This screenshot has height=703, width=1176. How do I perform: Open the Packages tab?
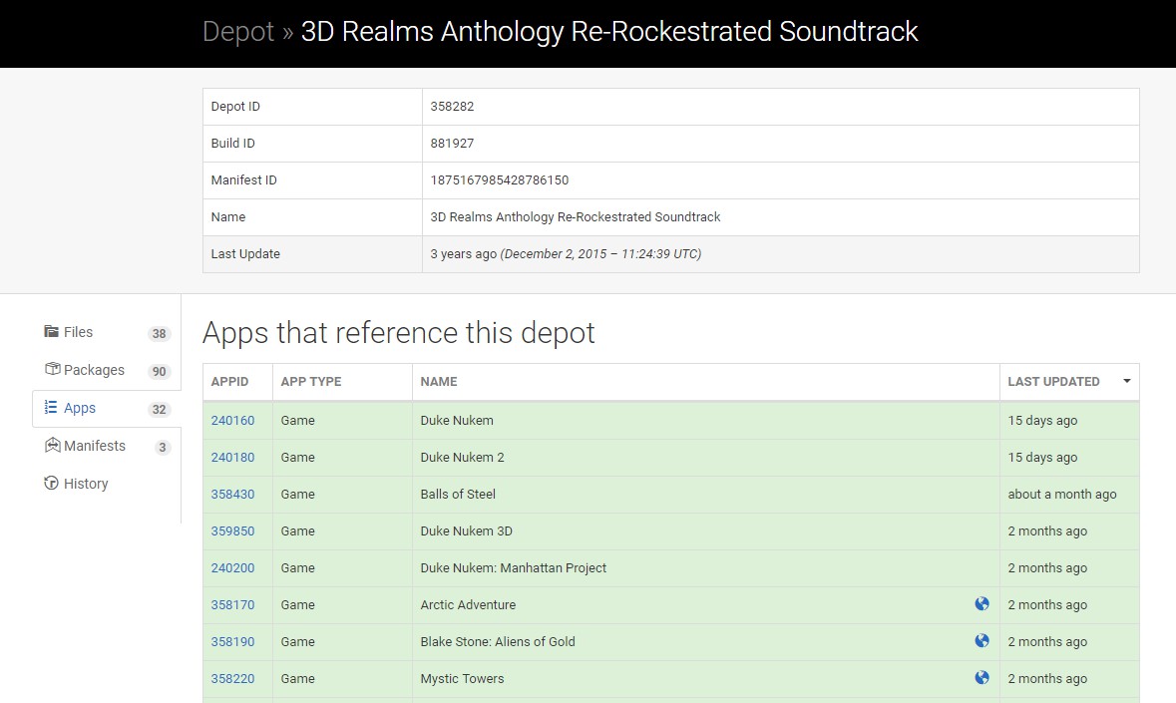(94, 370)
